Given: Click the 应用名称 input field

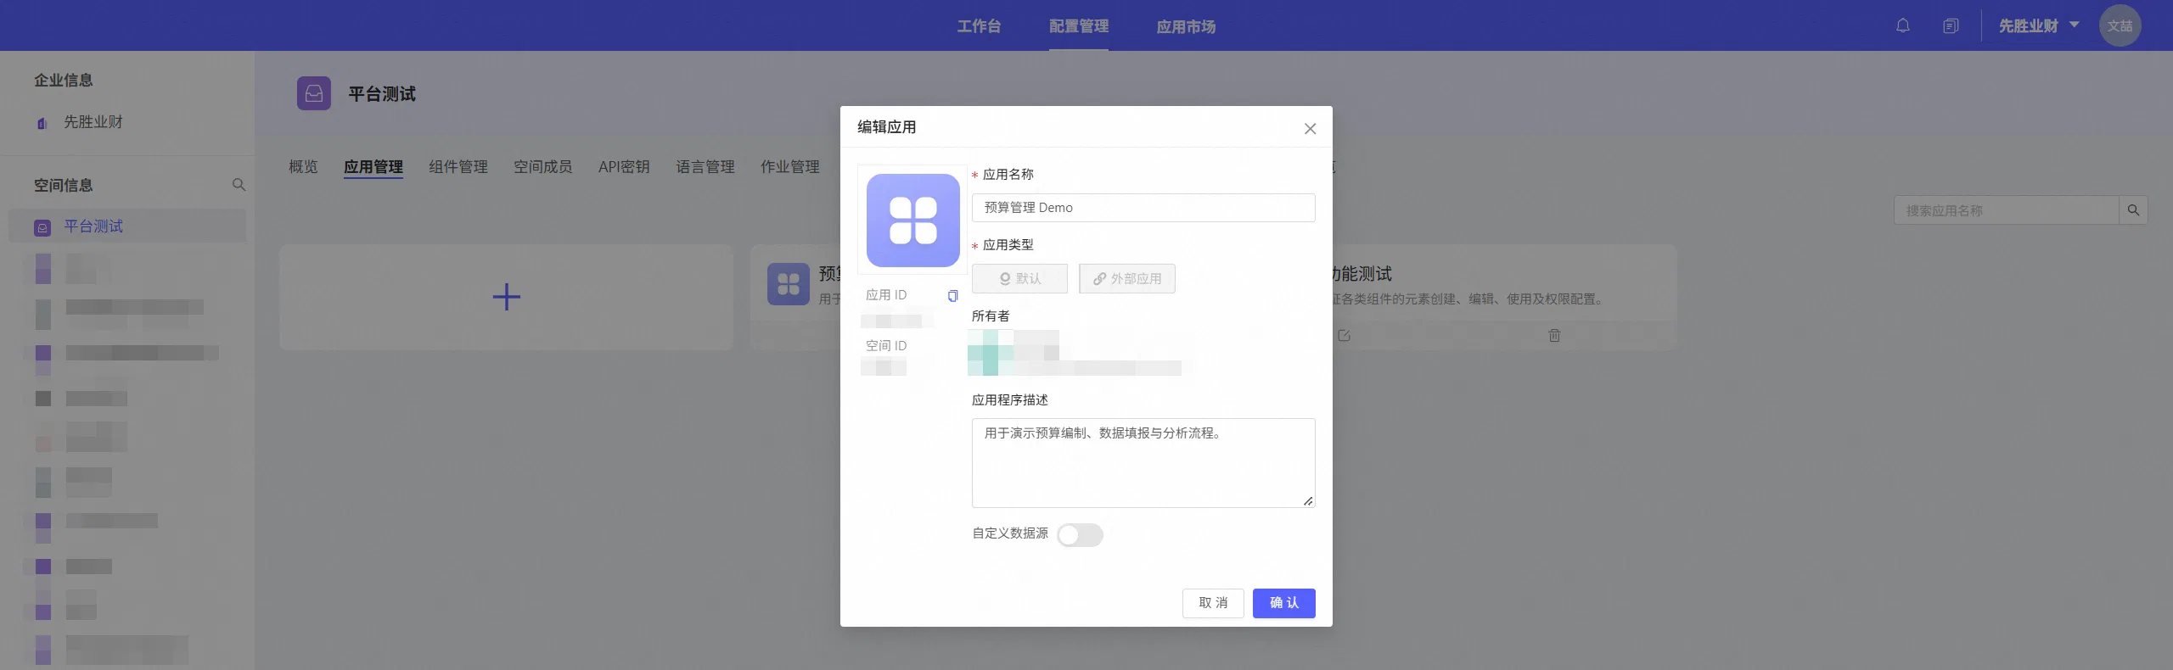Looking at the screenshot, I should pos(1143,208).
